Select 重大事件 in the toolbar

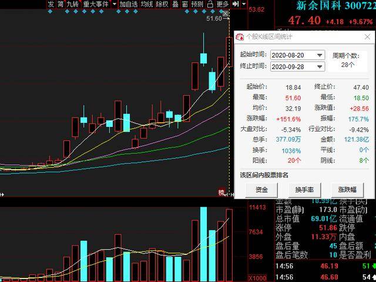tap(96, 4)
